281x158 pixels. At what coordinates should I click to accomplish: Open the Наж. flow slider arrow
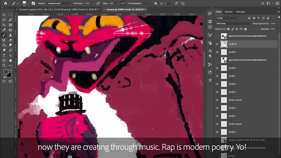[x=117, y=4]
